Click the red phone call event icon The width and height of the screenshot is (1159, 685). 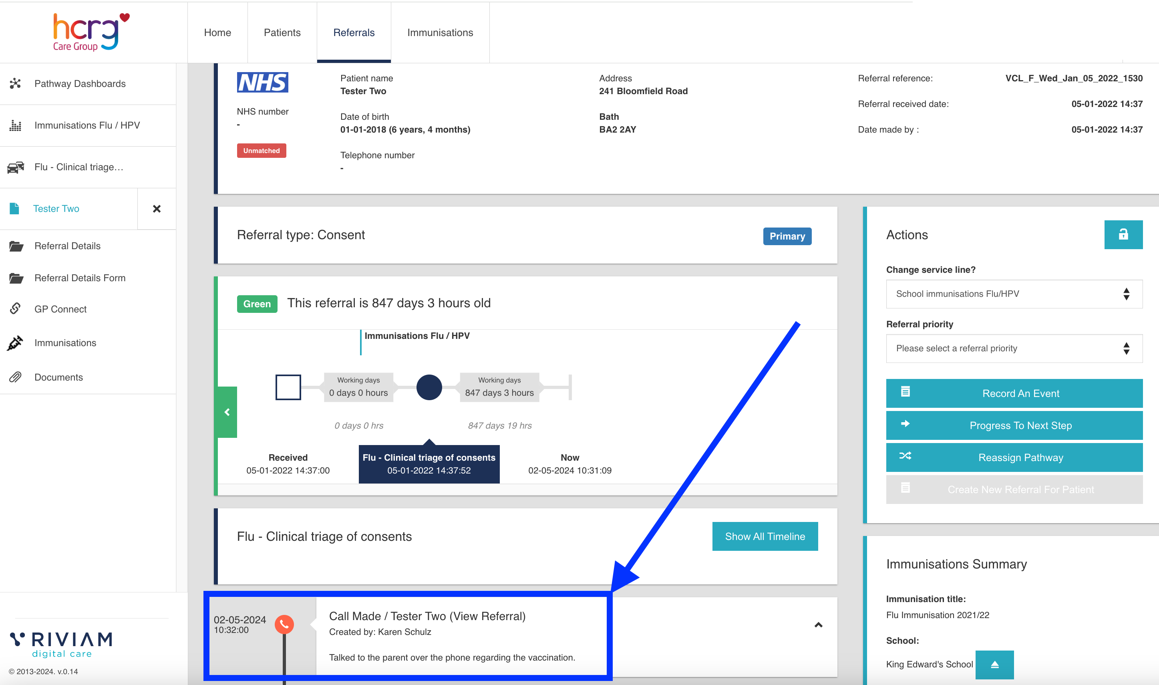coord(284,624)
